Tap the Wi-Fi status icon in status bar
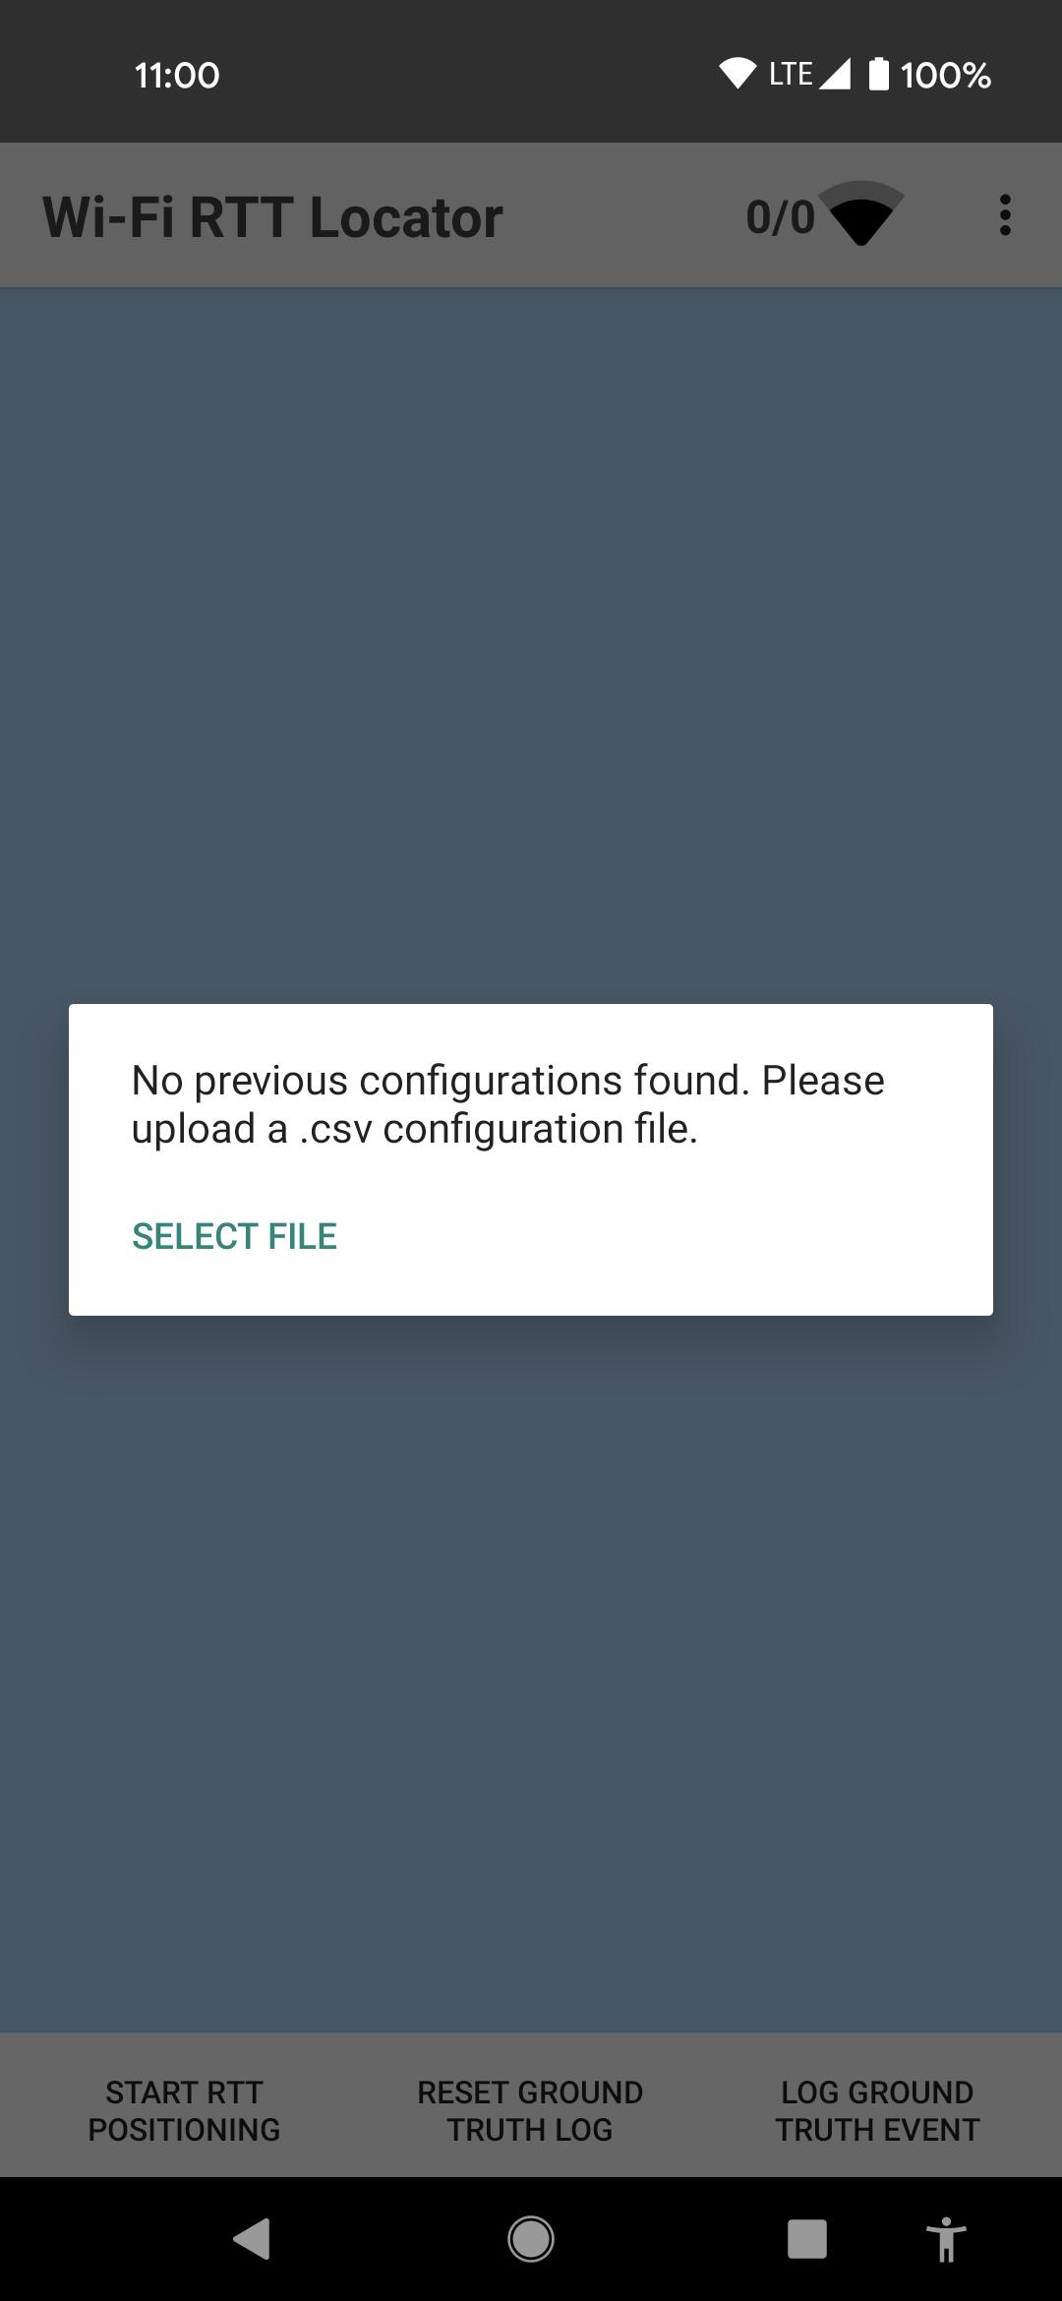 737,74
